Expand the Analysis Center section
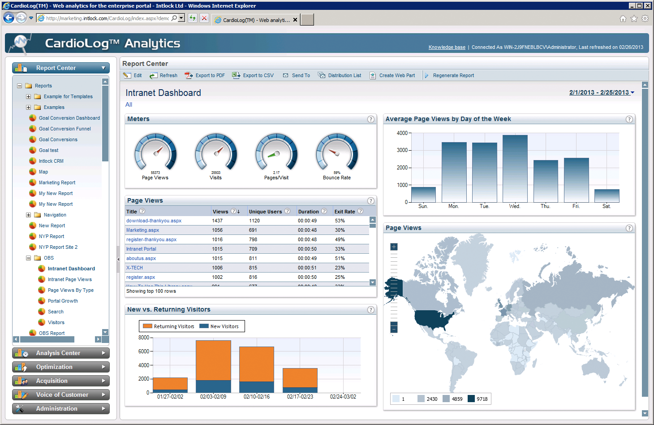The height and width of the screenshot is (425, 654). click(61, 353)
